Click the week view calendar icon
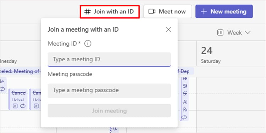266x133 pixels. point(220,33)
